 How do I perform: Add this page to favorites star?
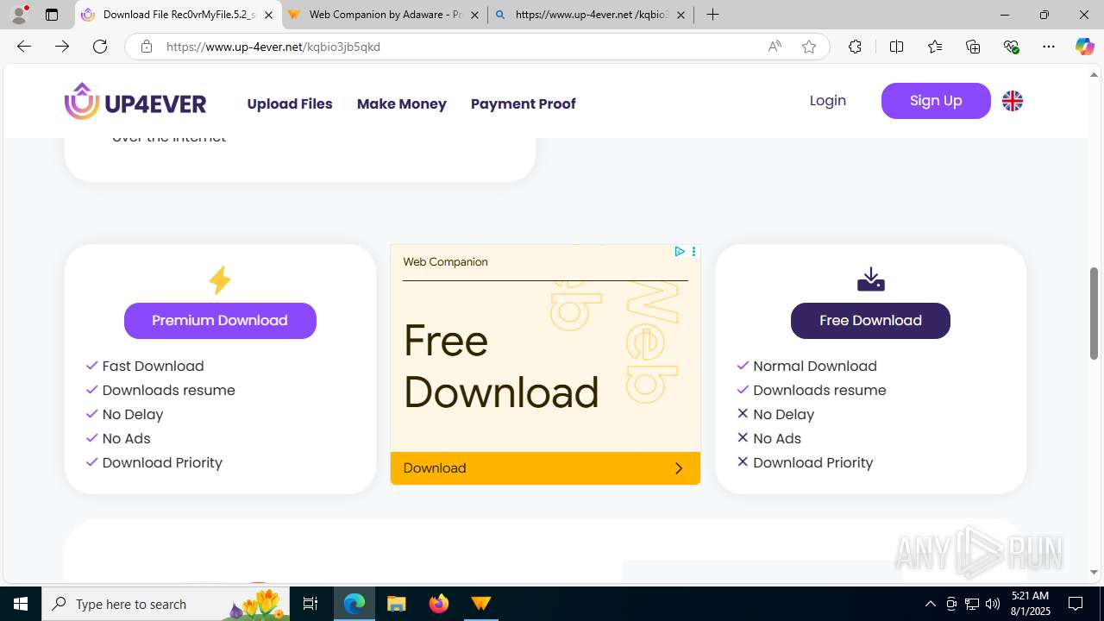[x=809, y=47]
